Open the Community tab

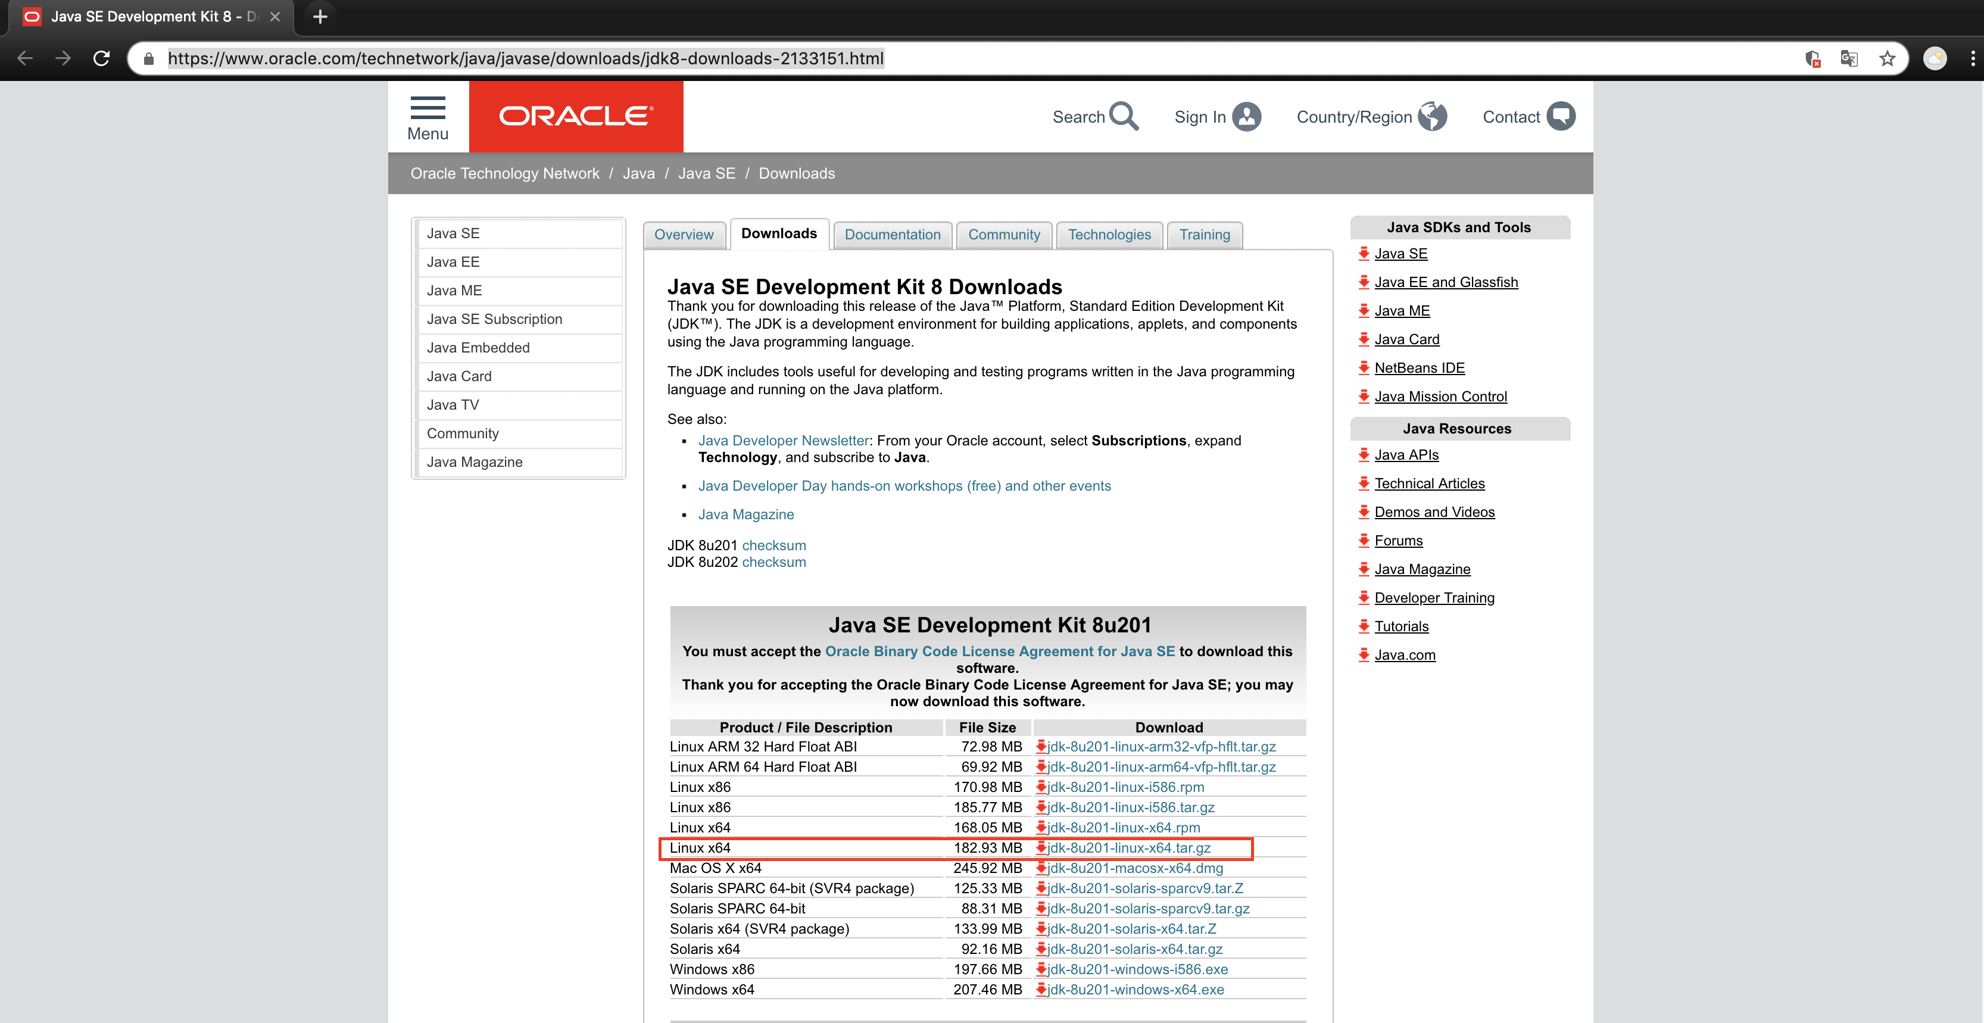click(x=1003, y=234)
